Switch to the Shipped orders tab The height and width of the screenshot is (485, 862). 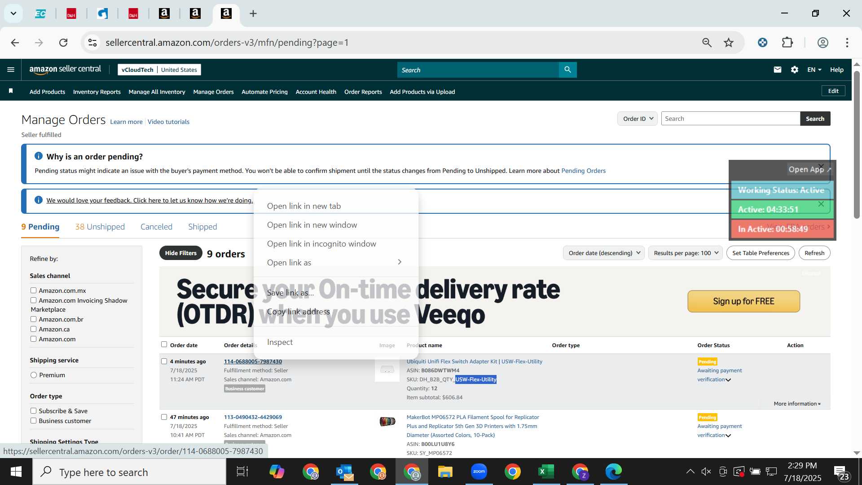(x=202, y=227)
